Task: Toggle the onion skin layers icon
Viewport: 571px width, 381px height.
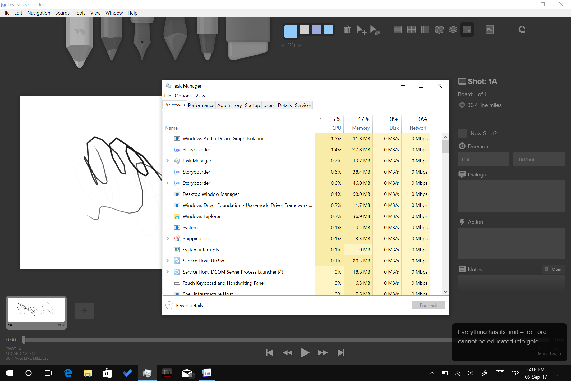Action: [x=453, y=30]
